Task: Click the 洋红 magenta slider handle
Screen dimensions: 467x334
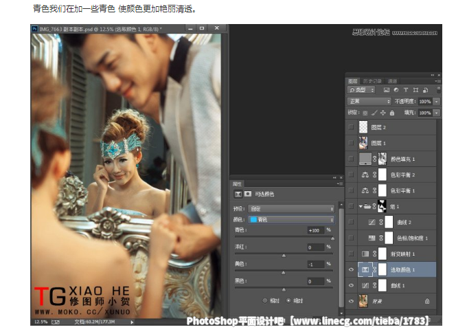Action: (284, 256)
